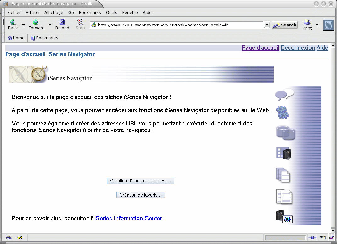Open the Bookmarks menu in menu bar

coord(90,13)
